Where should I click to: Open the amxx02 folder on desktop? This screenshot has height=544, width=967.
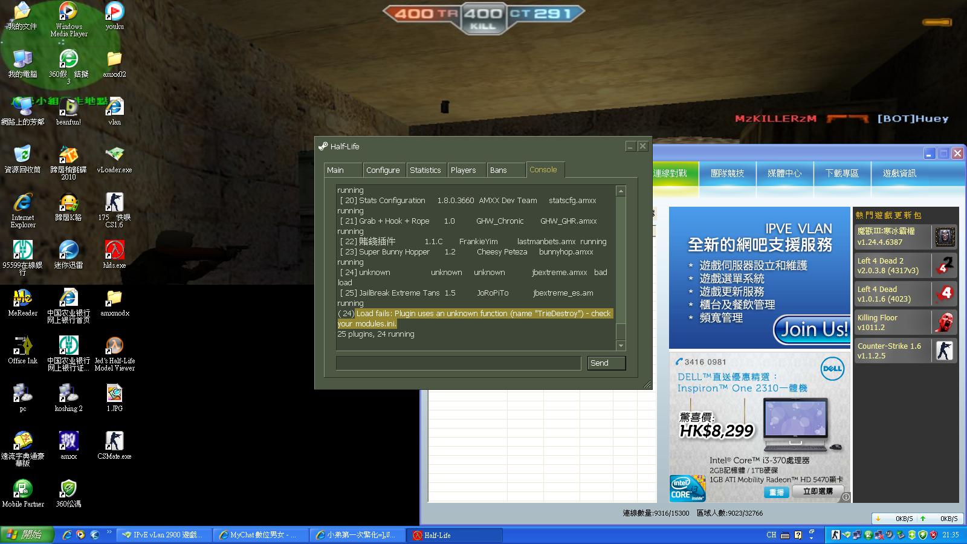coord(114,64)
